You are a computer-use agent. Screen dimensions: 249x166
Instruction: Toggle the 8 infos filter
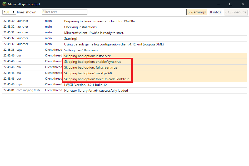[x=215, y=12]
